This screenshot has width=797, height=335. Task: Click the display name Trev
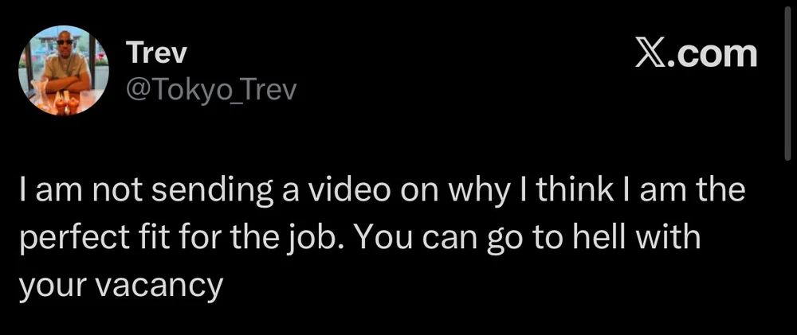[x=156, y=54]
